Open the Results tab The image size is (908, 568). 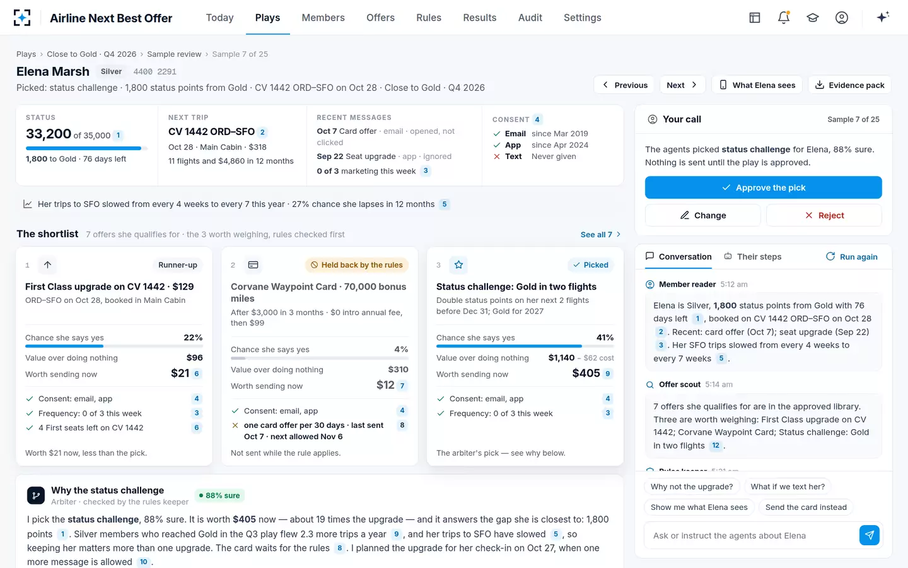(480, 18)
